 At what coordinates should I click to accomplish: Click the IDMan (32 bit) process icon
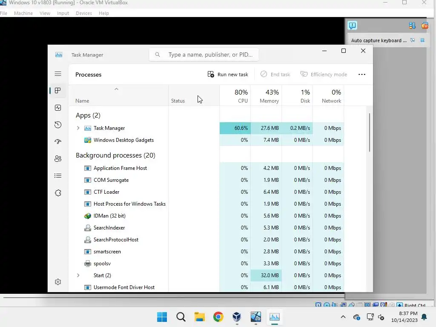88,216
